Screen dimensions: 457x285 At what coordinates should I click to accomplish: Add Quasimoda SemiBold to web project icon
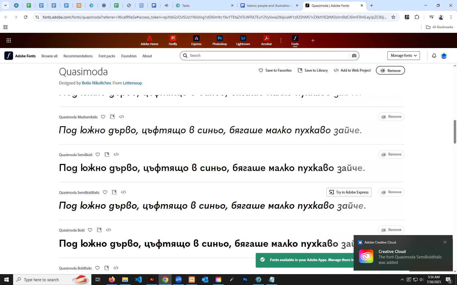pyautogui.click(x=116, y=154)
